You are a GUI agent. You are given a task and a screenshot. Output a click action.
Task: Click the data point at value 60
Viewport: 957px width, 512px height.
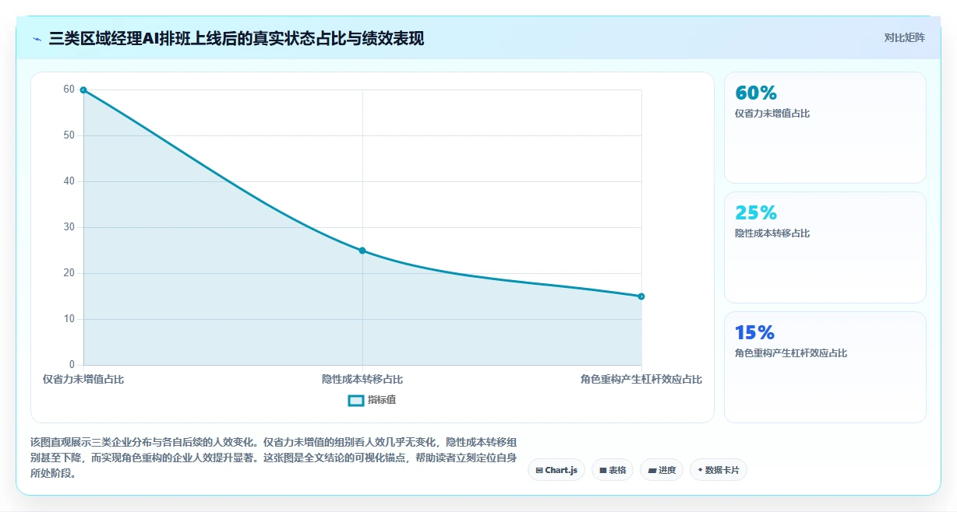(x=83, y=90)
